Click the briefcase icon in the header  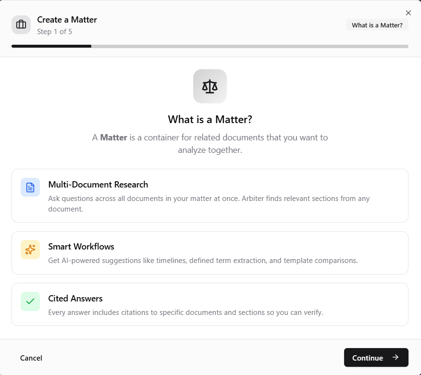[x=21, y=25]
